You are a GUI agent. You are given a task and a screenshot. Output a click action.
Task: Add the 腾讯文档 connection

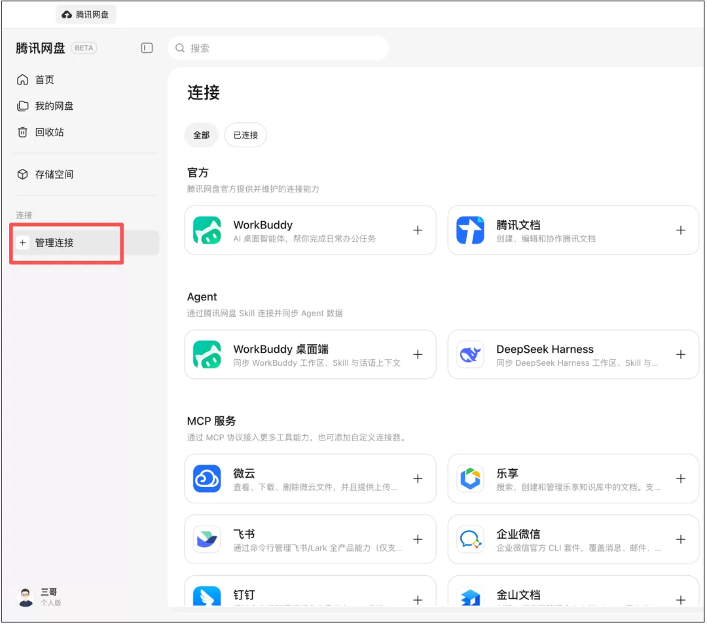tap(681, 230)
